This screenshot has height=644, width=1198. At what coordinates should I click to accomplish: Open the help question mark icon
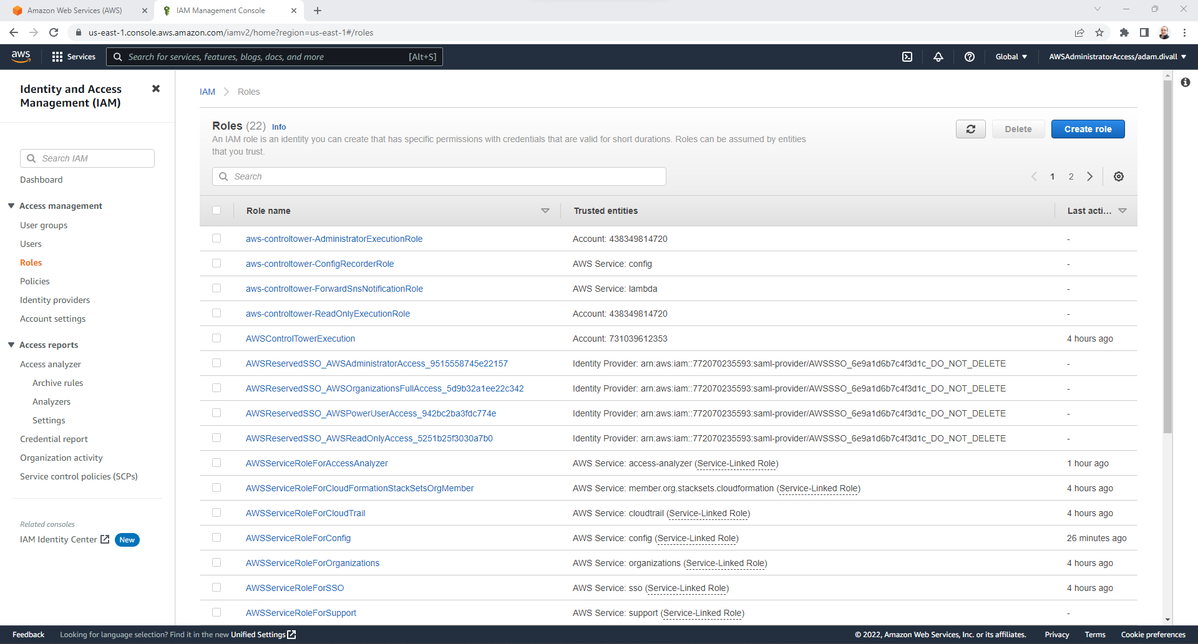(x=970, y=57)
